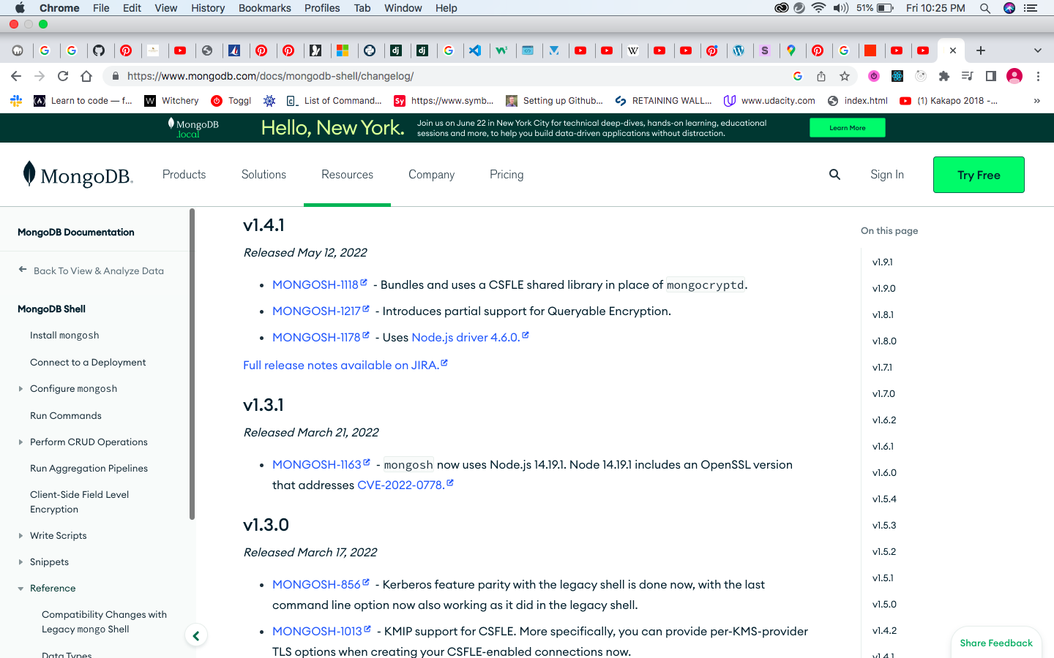Open the MONGOSH-1118 issue link

point(315,285)
